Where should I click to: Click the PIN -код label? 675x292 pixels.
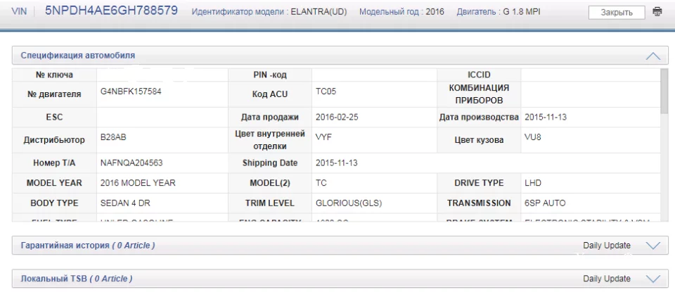tap(270, 75)
